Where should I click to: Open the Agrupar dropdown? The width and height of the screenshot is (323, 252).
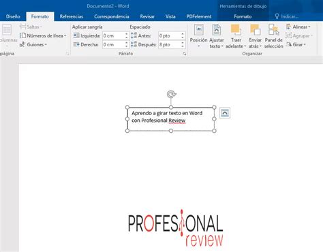pos(299,35)
